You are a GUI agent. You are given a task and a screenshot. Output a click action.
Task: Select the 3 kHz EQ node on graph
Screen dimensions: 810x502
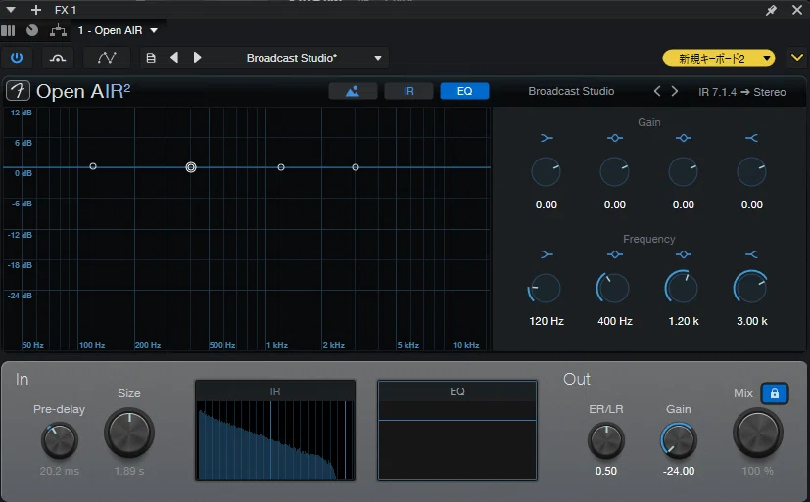(356, 167)
